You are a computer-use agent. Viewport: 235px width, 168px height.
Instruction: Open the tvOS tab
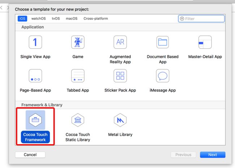click(56, 18)
